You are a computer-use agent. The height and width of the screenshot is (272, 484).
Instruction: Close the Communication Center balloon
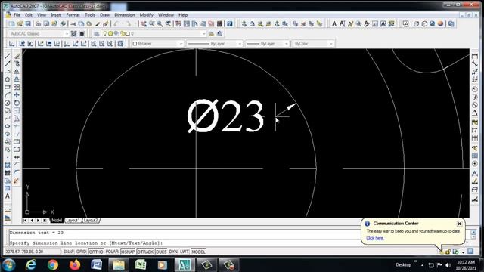[459, 224]
